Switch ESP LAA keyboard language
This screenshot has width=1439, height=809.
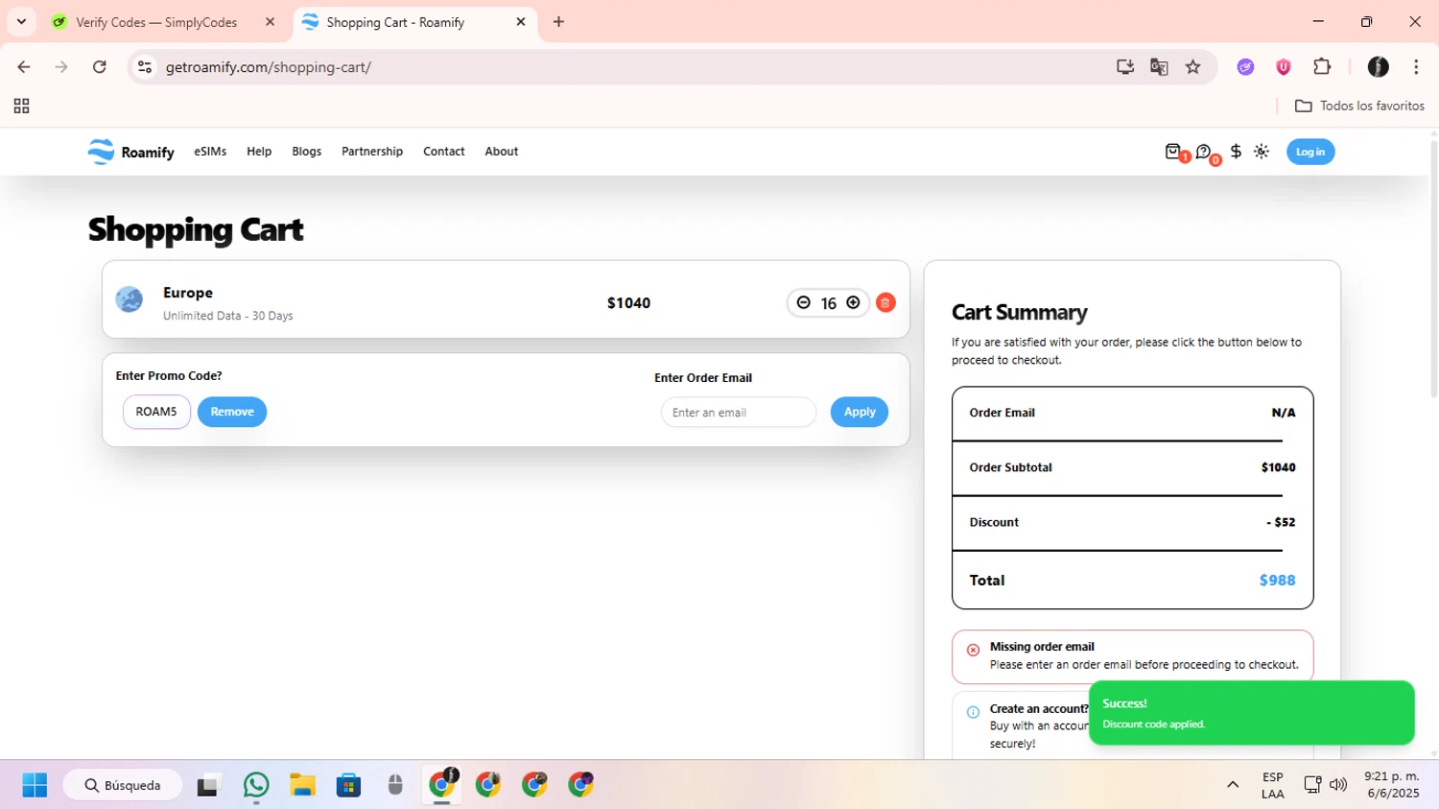click(x=1273, y=785)
